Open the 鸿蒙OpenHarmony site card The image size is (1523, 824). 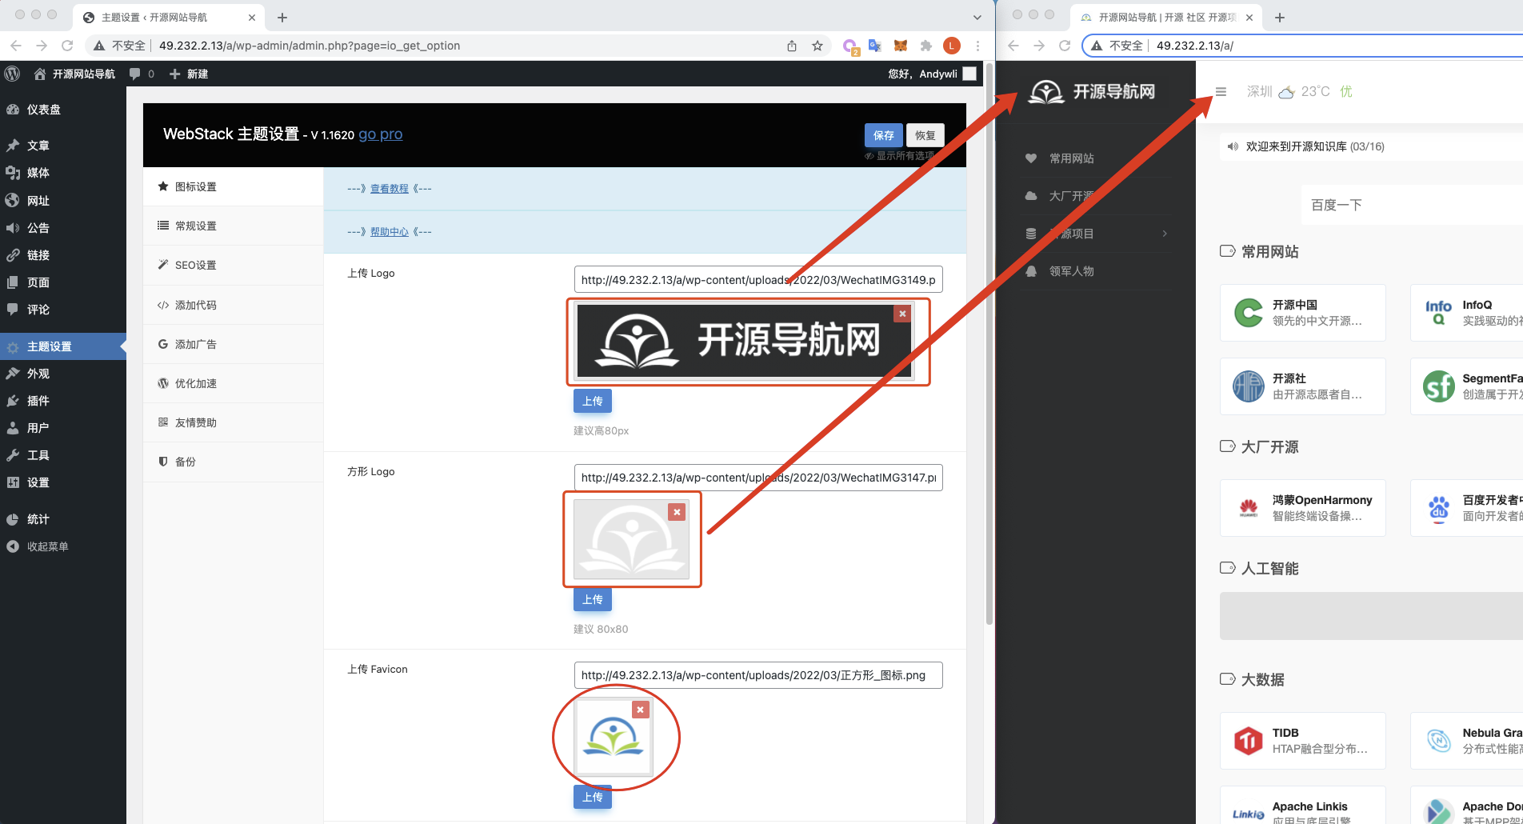click(1302, 508)
